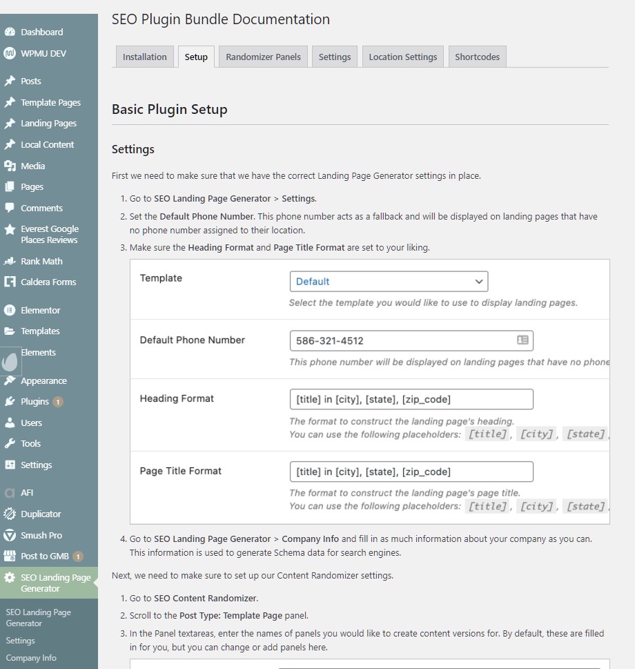
Task: Click the Basic Plugin Setup heading
Action: coord(169,109)
